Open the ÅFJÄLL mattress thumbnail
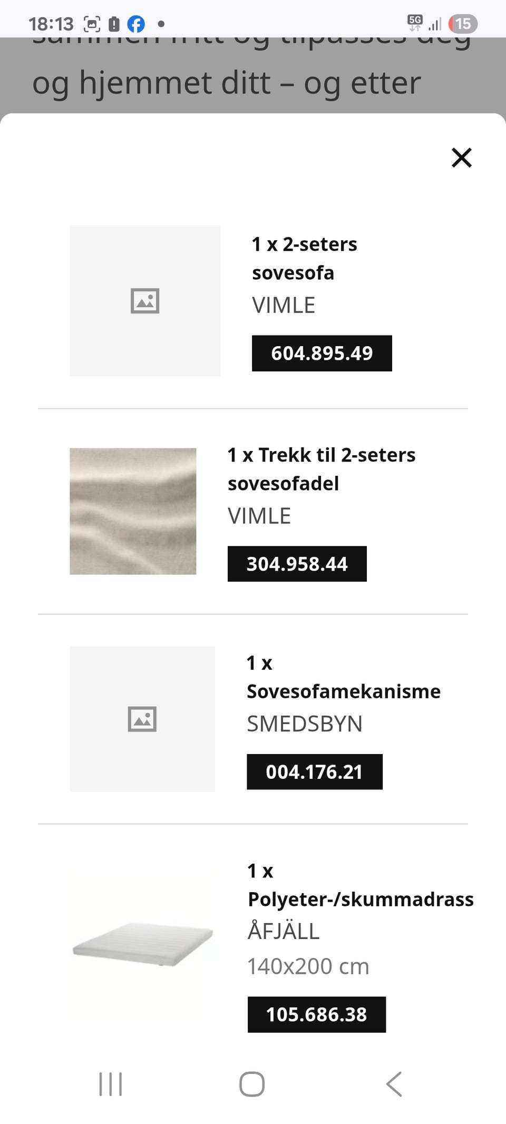This screenshot has width=506, height=1124. click(142, 944)
